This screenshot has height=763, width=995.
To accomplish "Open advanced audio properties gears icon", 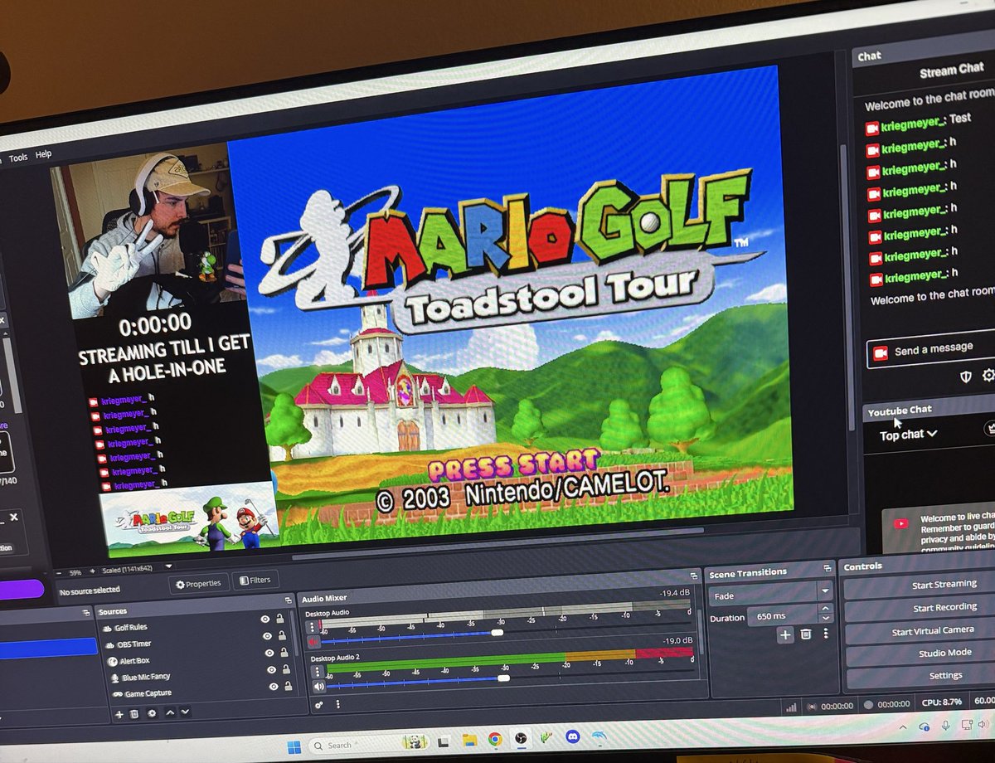I will [319, 705].
